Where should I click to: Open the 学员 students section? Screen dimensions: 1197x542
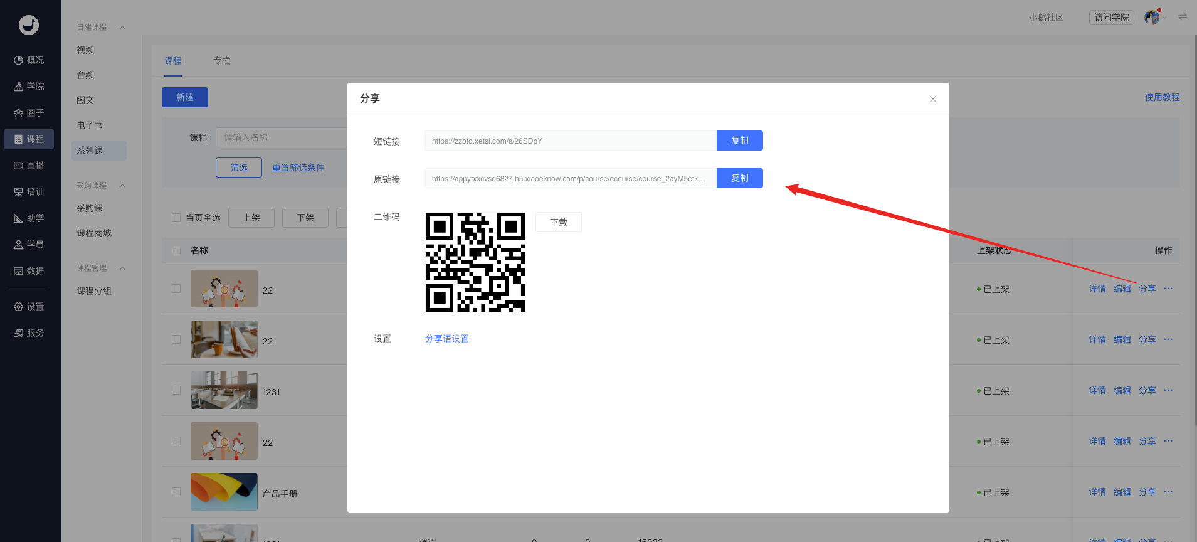pyautogui.click(x=29, y=245)
